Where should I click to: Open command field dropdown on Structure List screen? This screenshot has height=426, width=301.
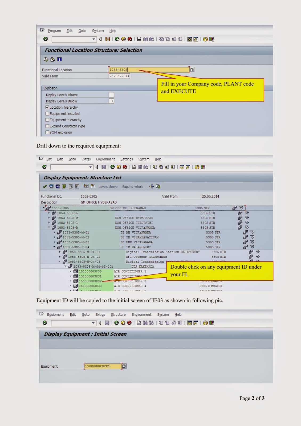click(x=90, y=167)
